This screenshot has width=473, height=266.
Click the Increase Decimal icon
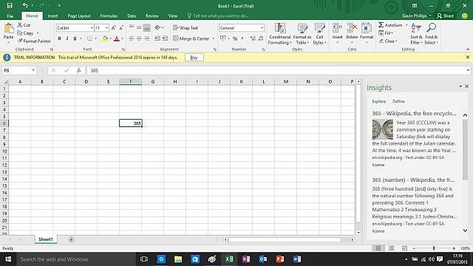253,38
